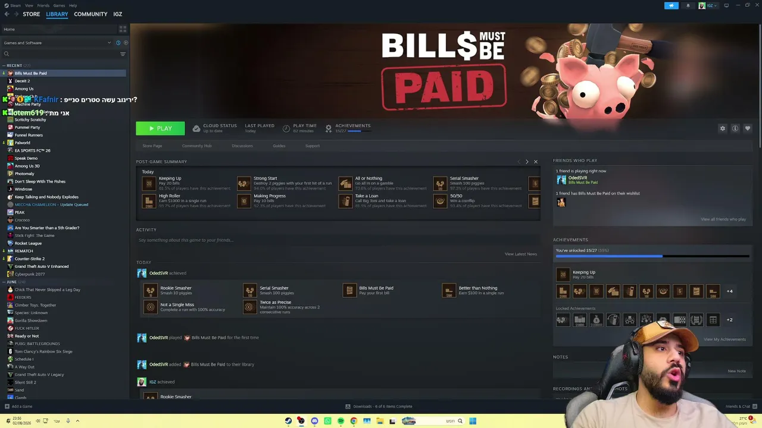Open Twice as Precise achievement icon

[x=249, y=307]
